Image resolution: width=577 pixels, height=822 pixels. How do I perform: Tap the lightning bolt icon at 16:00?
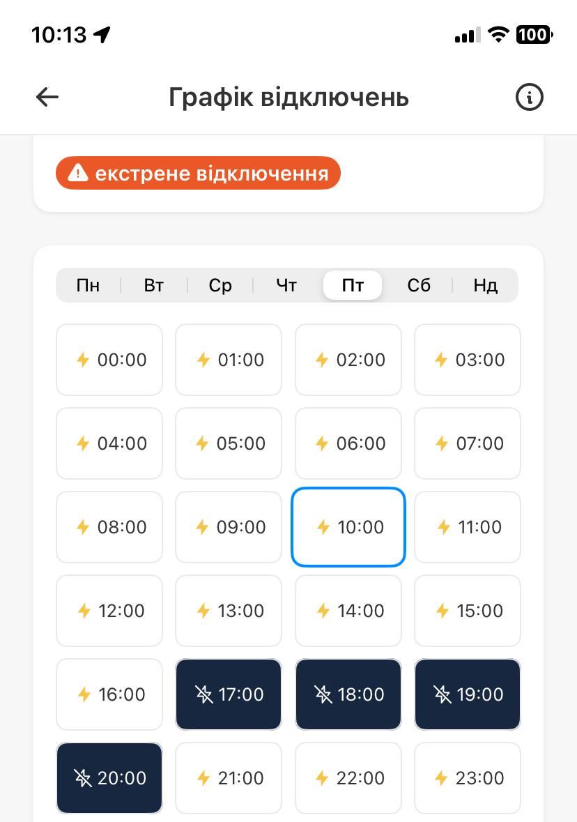point(84,694)
